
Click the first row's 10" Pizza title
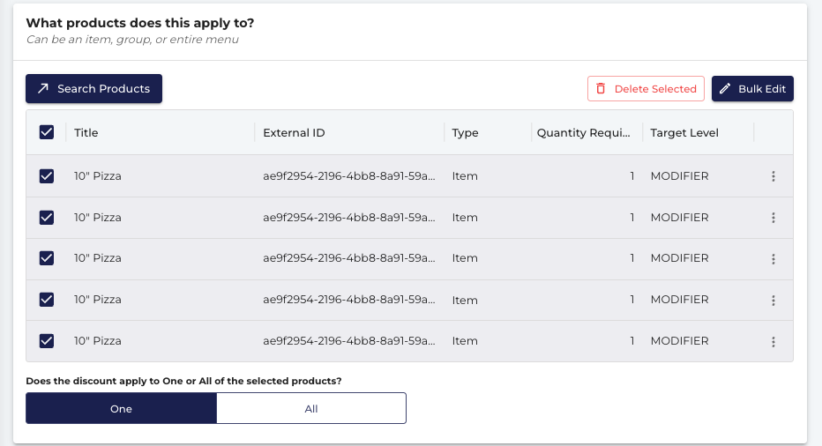[x=98, y=176]
